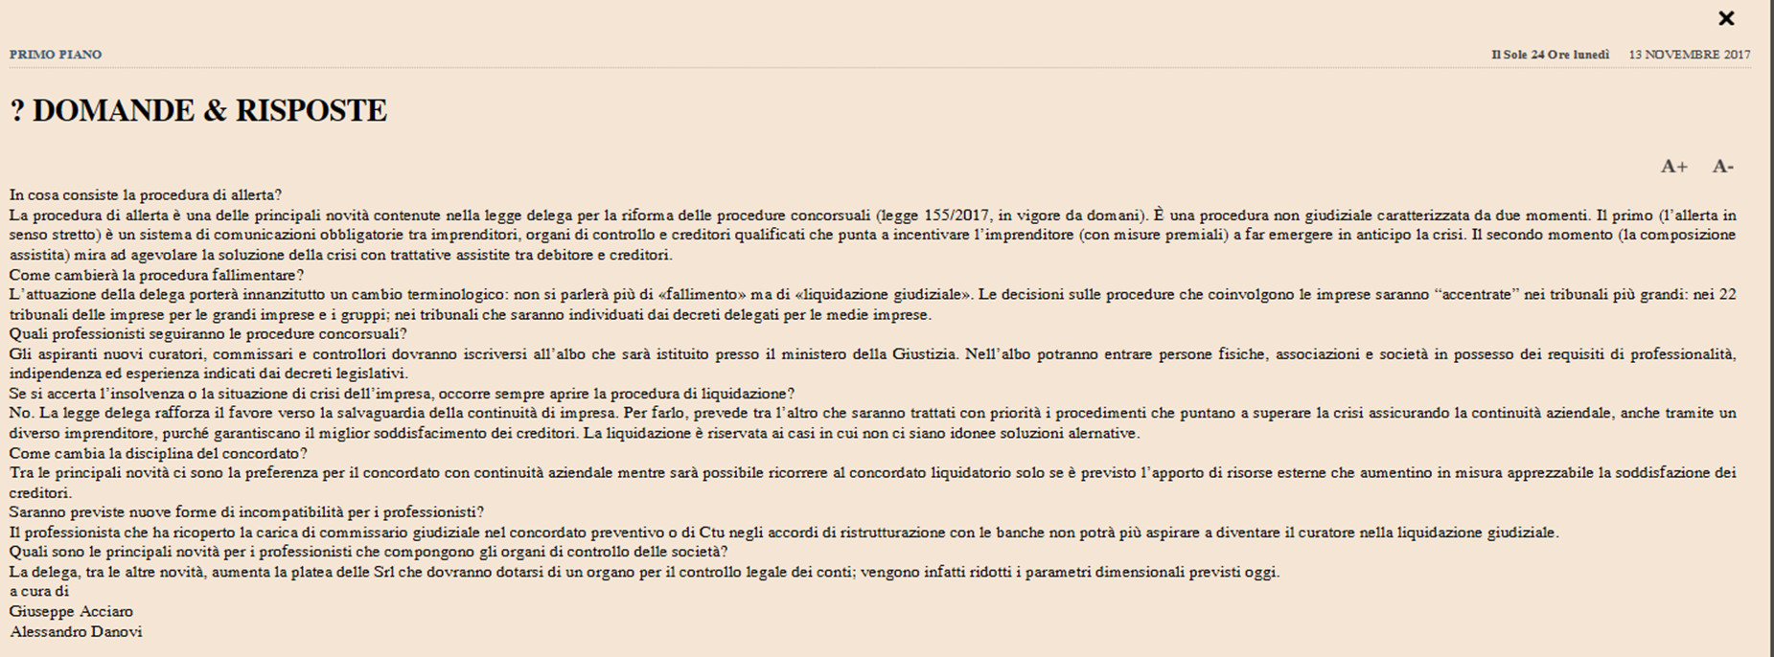Click the paragraph starting 'La procedura di allerta è'
The height and width of the screenshot is (657, 1774).
(872, 235)
